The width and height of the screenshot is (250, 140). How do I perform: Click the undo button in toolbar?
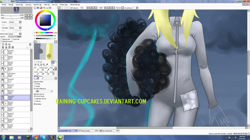click(x=59, y=8)
